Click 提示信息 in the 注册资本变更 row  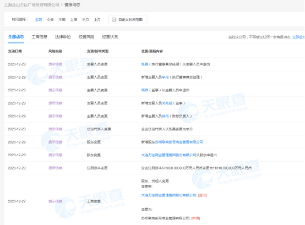55,168
